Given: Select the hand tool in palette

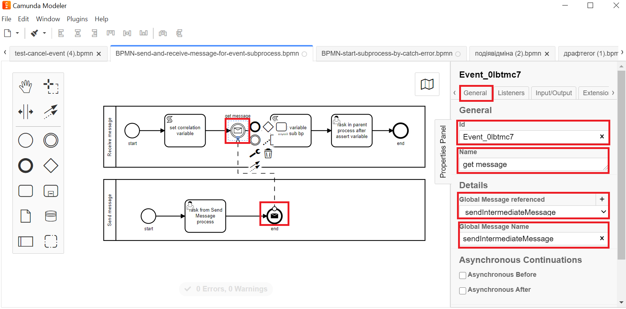Looking at the screenshot, I should pyautogui.click(x=26, y=86).
